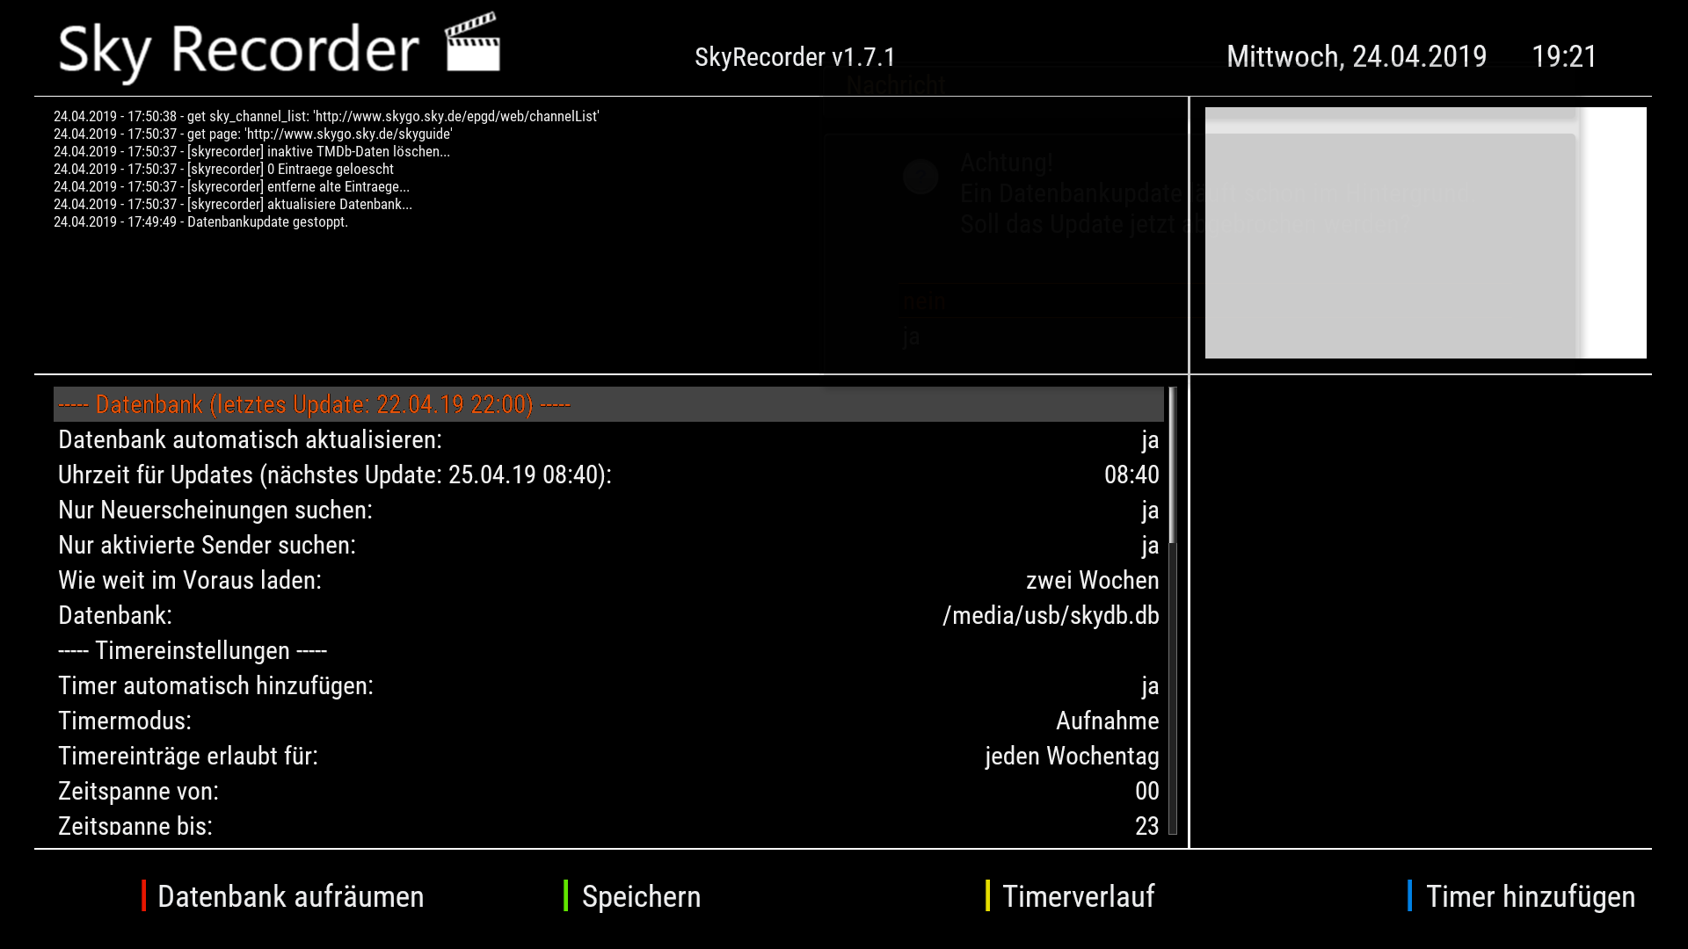Screen dimensions: 1688x949
Task: Toggle Nur aktivierte Sender suchen option
Action: tap(1149, 545)
